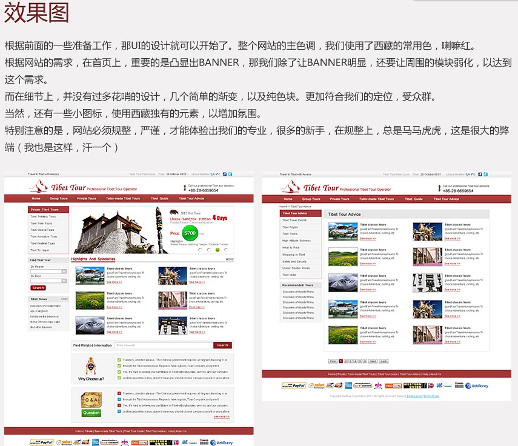Click the Next pagination button

[373, 361]
